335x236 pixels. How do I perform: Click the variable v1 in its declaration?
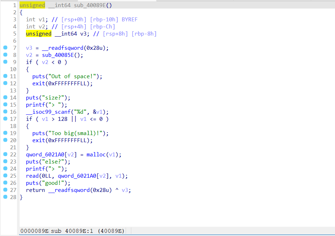coord(40,19)
